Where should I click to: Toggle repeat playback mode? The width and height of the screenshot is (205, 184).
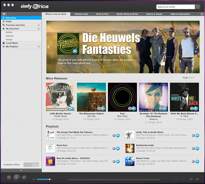197,179
